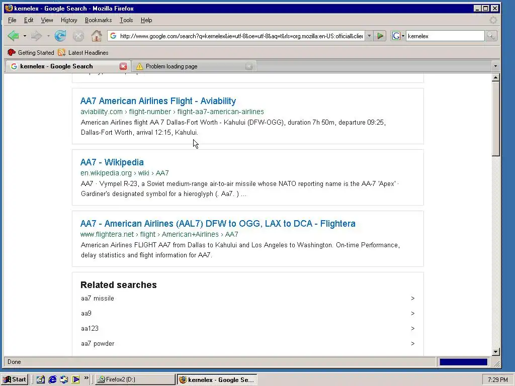Open the Forward history dropdown arrow
The width and height of the screenshot is (515, 386).
coord(48,36)
